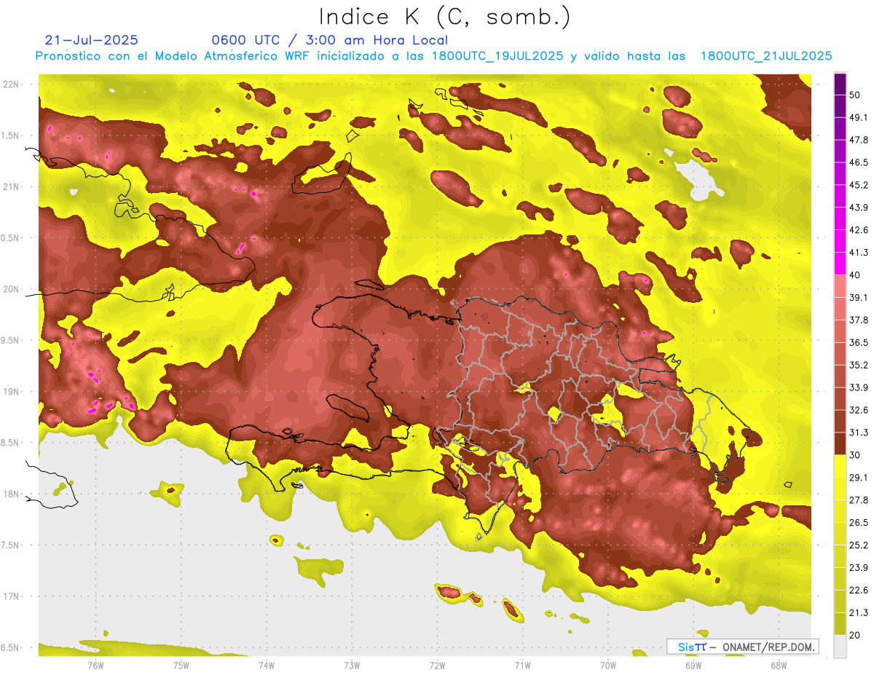
Task: Click colorbar value "23.9"
Action: coord(859,568)
